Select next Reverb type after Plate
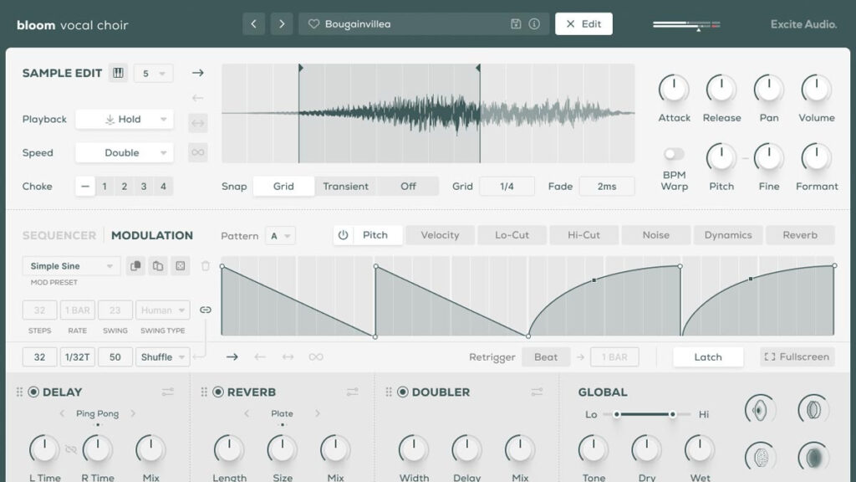 (318, 413)
